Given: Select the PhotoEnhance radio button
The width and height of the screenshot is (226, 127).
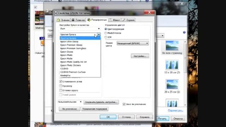Looking at the screenshot, I should coord(106,33).
